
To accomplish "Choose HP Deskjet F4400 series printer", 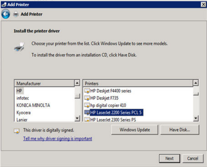I will [111, 91].
